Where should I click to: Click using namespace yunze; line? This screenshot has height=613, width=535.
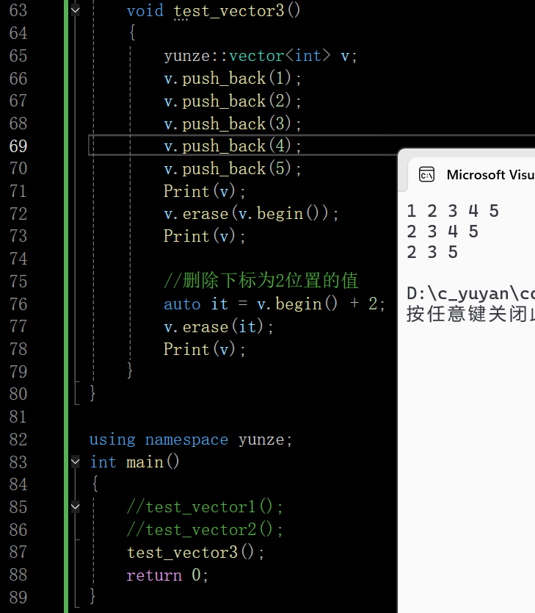tap(190, 440)
